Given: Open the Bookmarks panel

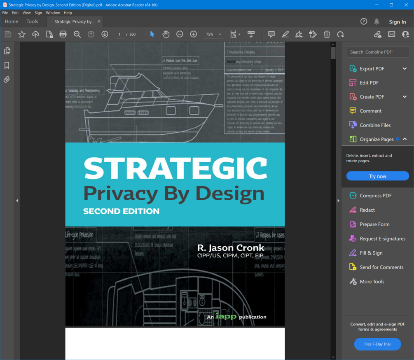Looking at the screenshot, I should coord(7,65).
